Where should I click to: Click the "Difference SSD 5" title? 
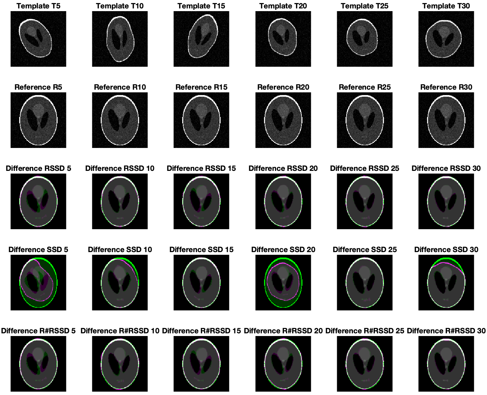pos(38,250)
